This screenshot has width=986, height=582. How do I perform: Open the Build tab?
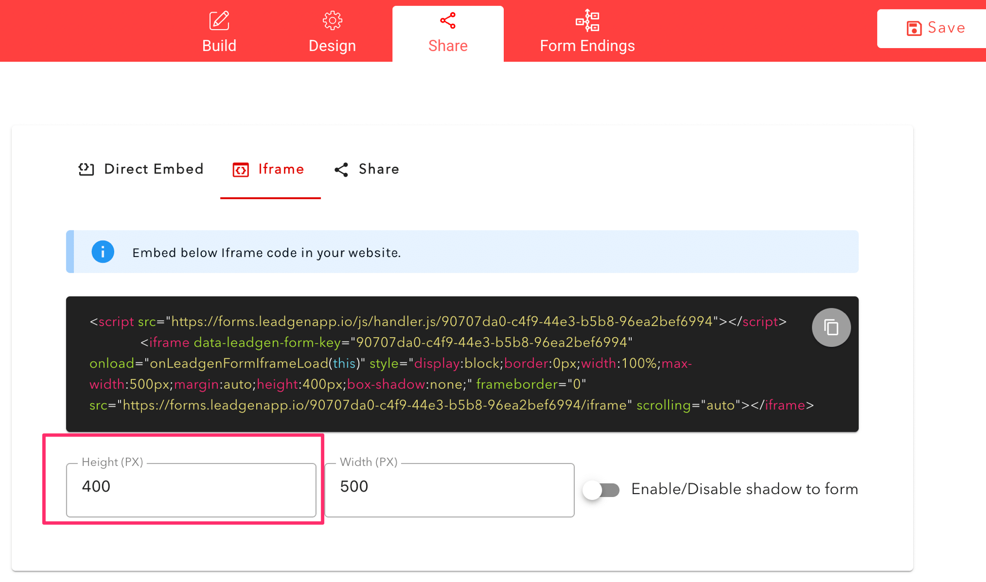click(x=219, y=45)
